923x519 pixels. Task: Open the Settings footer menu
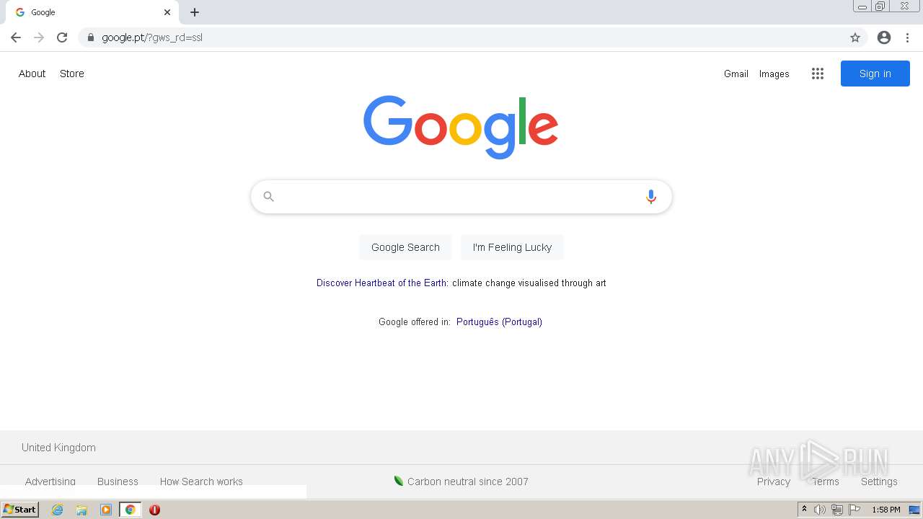[879, 482]
